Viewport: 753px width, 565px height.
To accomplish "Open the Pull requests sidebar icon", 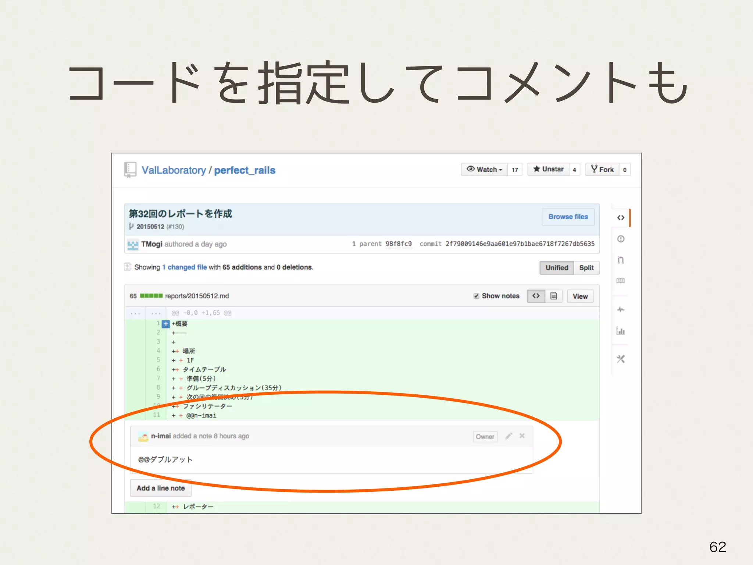I will [x=621, y=260].
